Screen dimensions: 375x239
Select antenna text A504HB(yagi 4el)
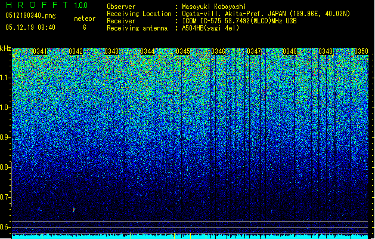point(210,28)
